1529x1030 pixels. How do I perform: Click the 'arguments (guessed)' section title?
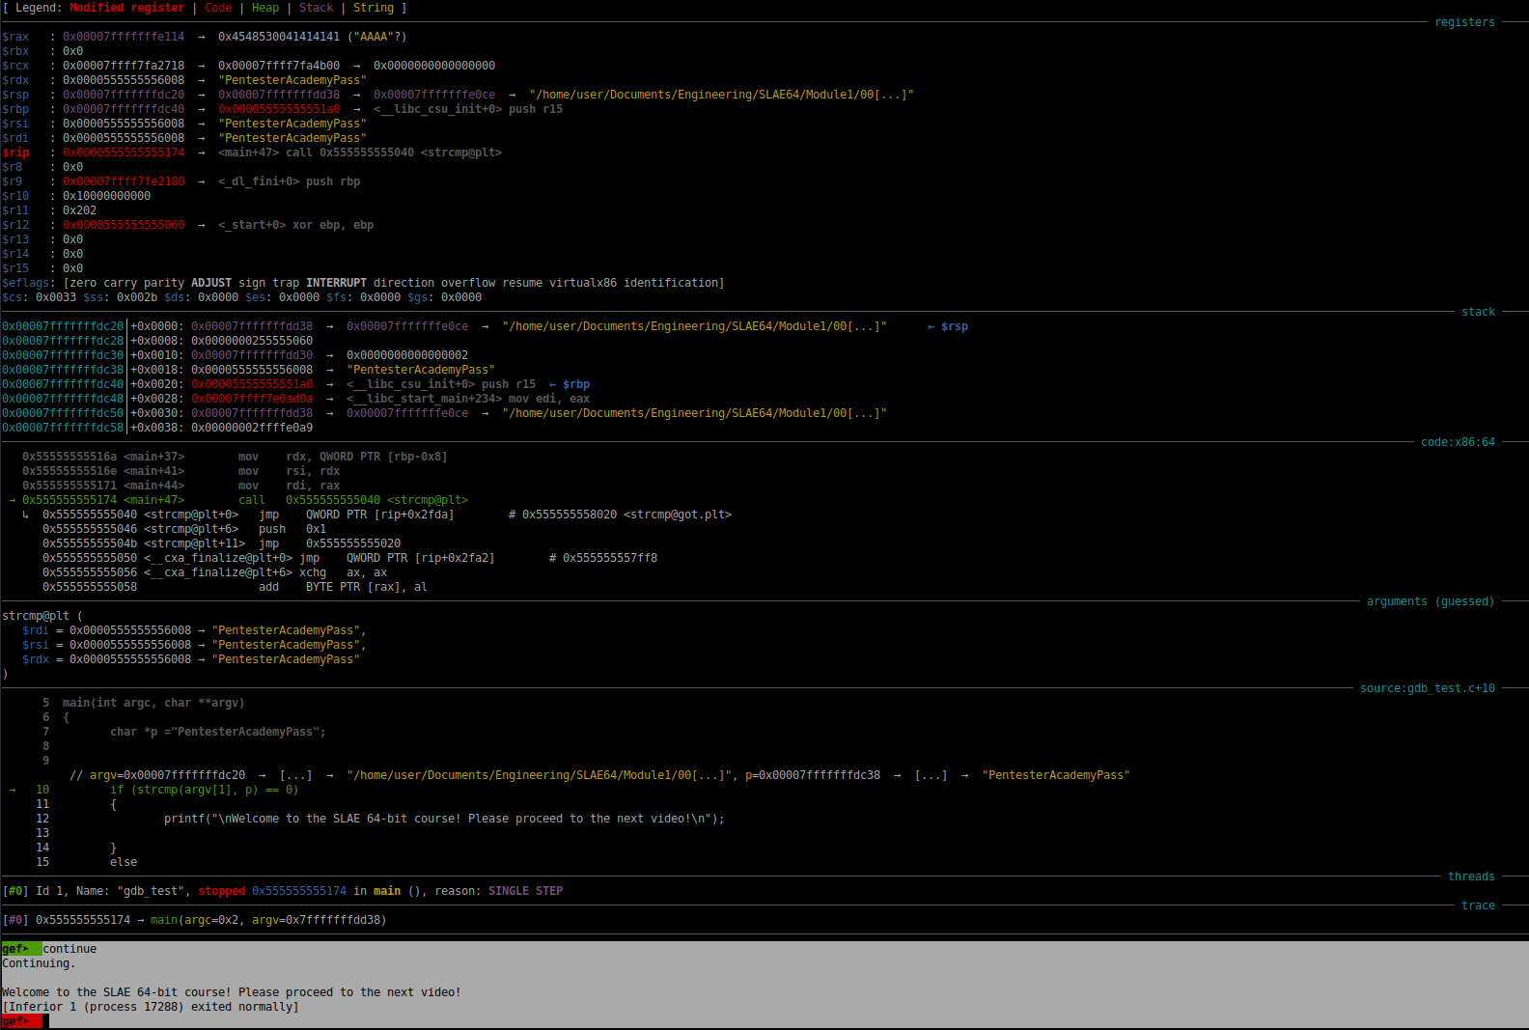(1431, 601)
